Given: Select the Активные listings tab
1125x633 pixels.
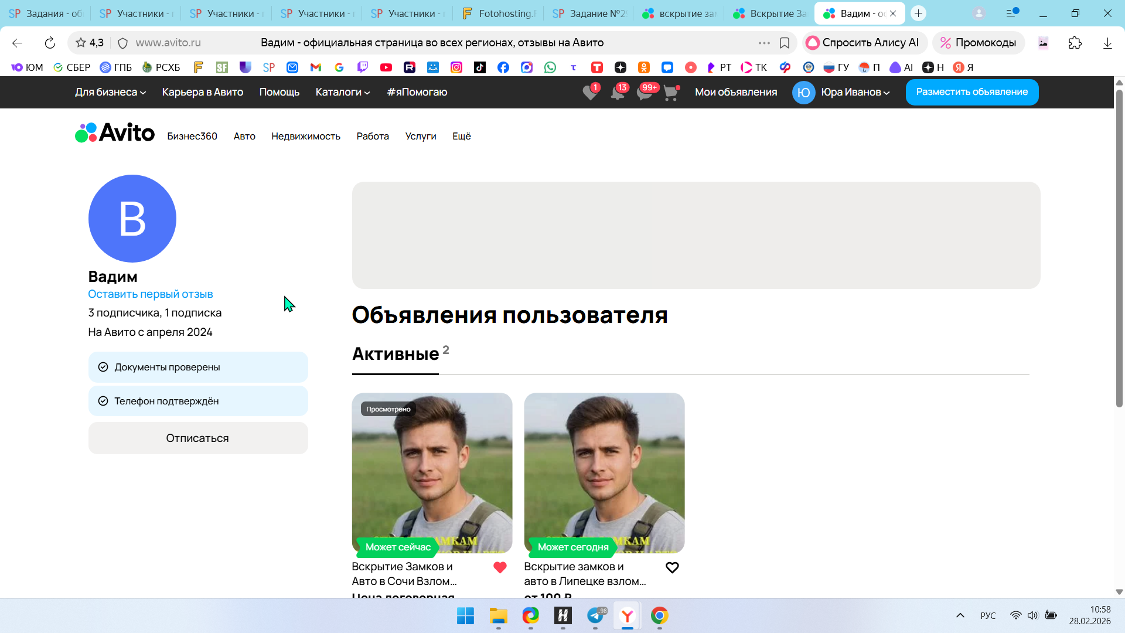Looking at the screenshot, I should point(396,354).
